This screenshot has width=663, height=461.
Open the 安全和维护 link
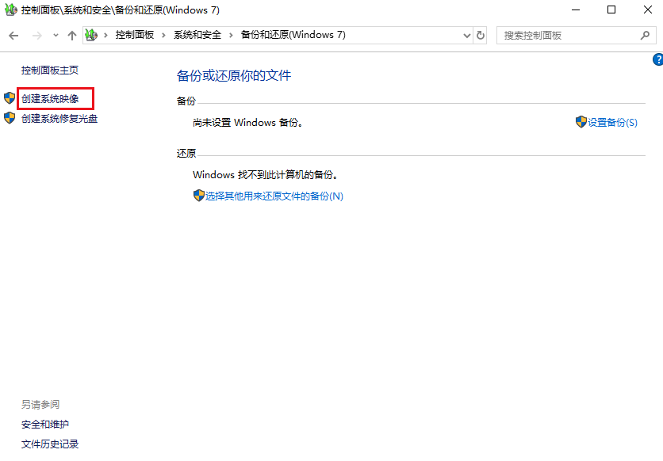[x=45, y=425]
